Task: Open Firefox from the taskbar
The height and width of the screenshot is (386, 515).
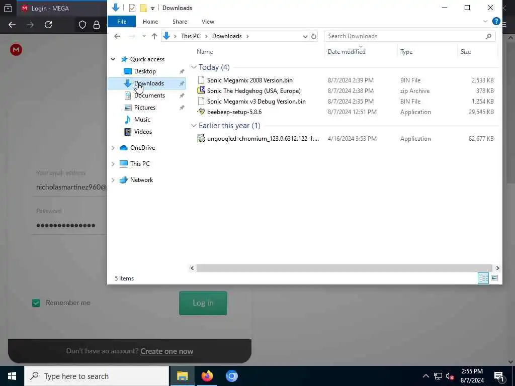Action: [207, 376]
